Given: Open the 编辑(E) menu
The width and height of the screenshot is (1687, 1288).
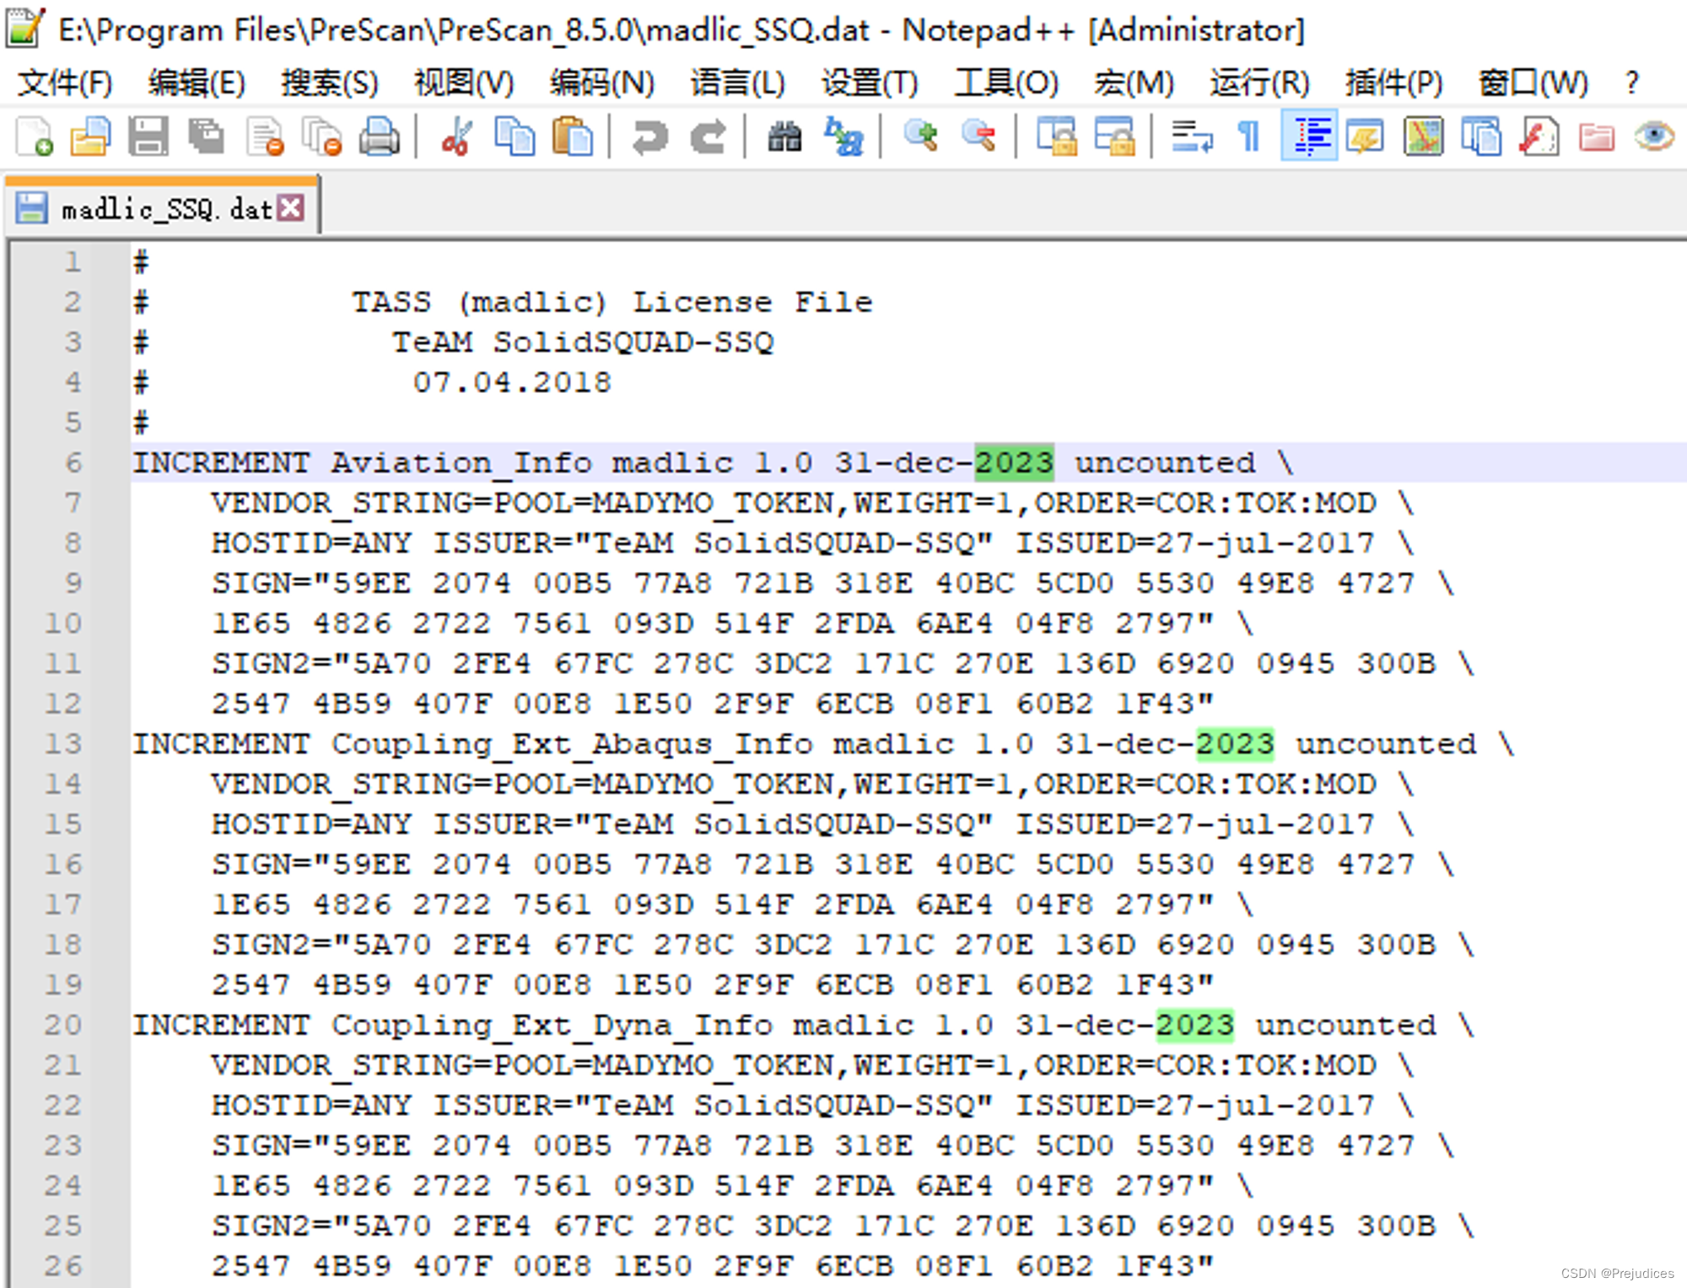Looking at the screenshot, I should tap(196, 83).
